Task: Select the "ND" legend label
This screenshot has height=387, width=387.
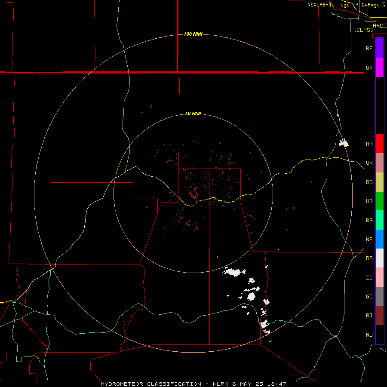Action: point(369,335)
